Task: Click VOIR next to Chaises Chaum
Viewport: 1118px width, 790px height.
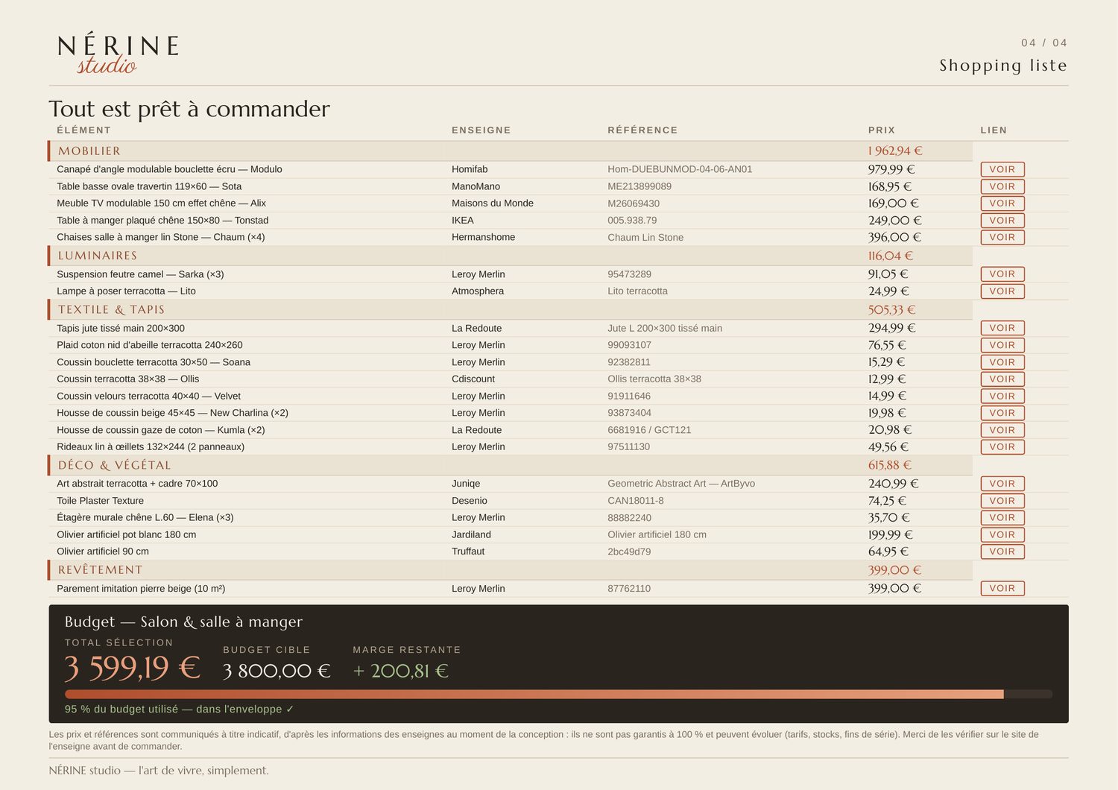Action: (x=1002, y=237)
